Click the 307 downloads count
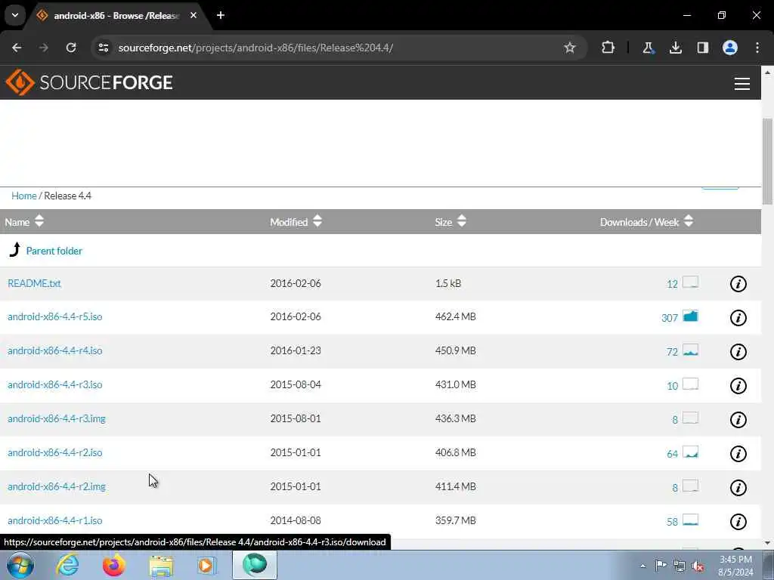 [x=670, y=318]
